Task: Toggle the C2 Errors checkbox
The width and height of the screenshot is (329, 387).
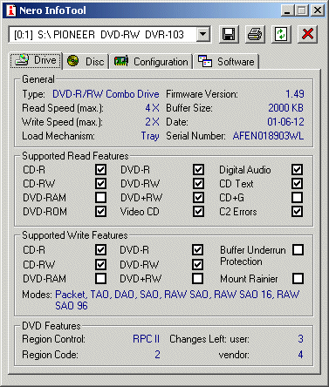Action: [x=297, y=212]
